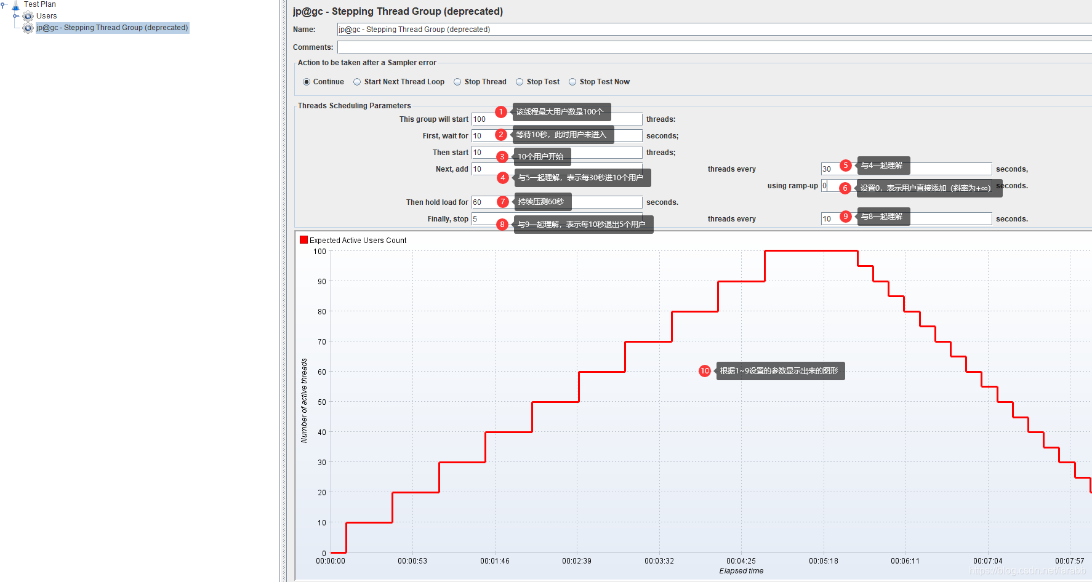Click the 'Then hold load for' label

click(x=437, y=202)
